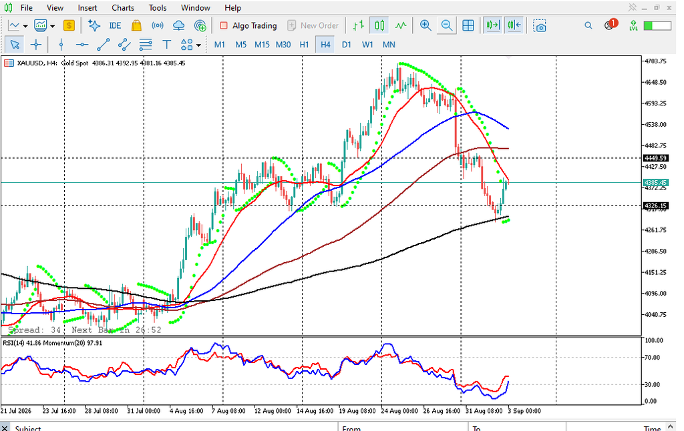Open the Charts menu
The height and width of the screenshot is (431, 684).
pos(123,8)
